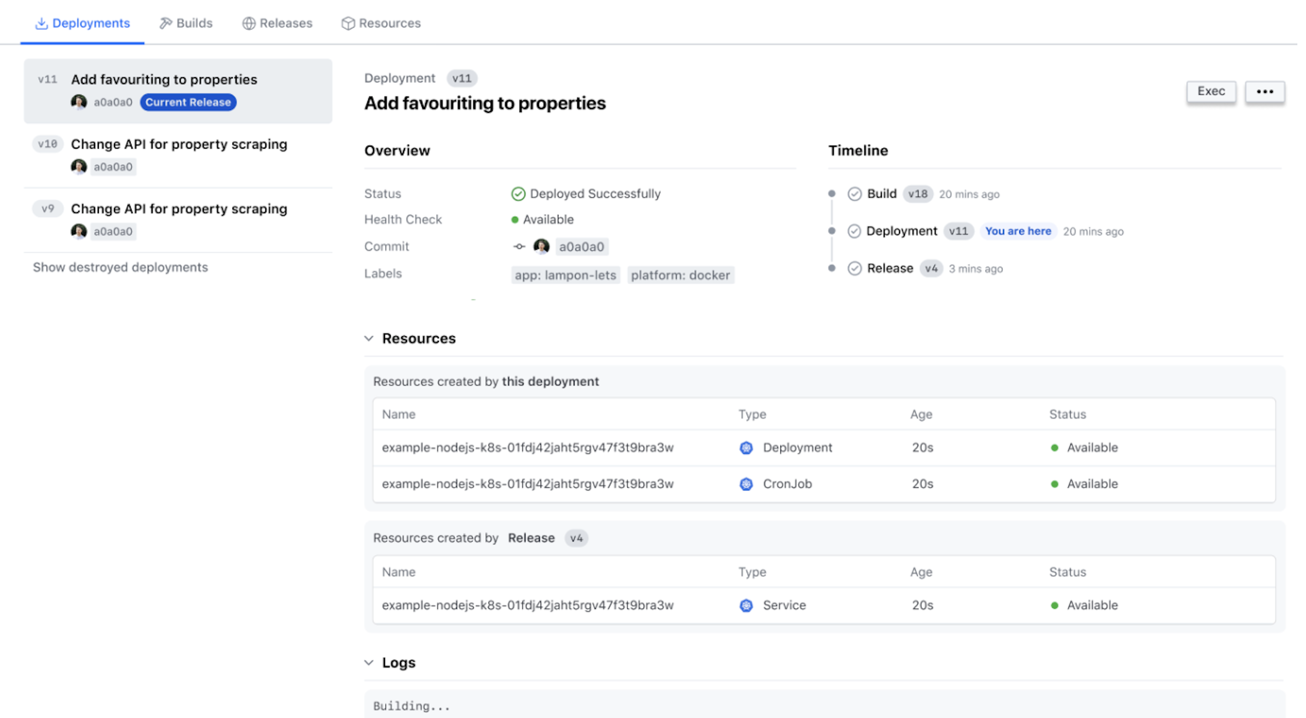
Task: Click the commit branch icon next to a0a0a0
Action: tap(519, 246)
